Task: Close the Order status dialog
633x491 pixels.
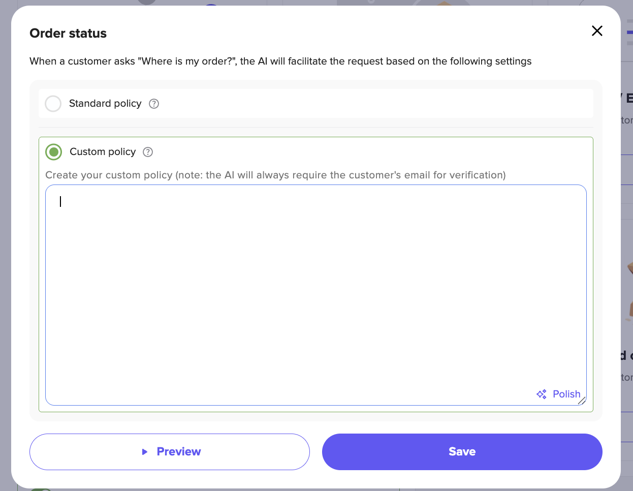Action: point(597,31)
